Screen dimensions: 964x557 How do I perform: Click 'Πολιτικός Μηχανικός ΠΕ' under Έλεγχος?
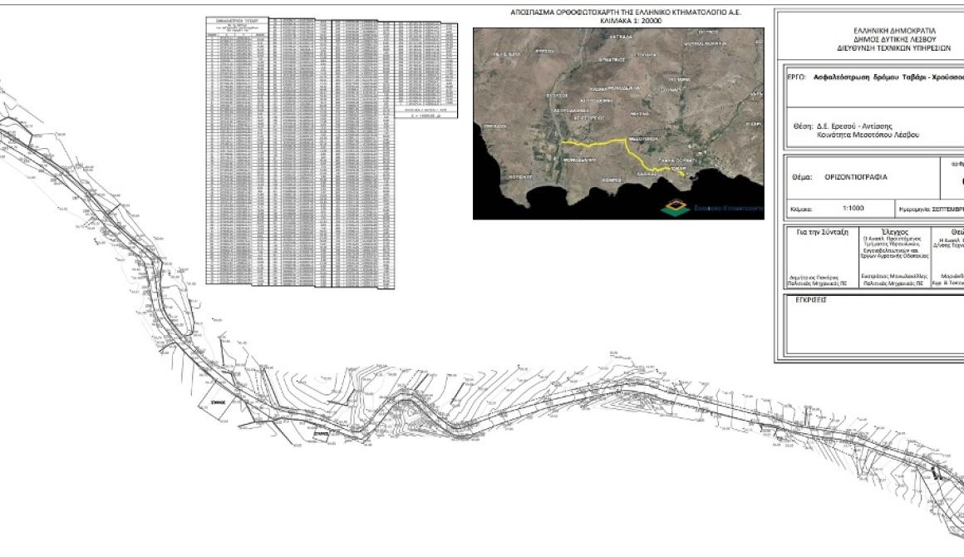[x=893, y=284]
